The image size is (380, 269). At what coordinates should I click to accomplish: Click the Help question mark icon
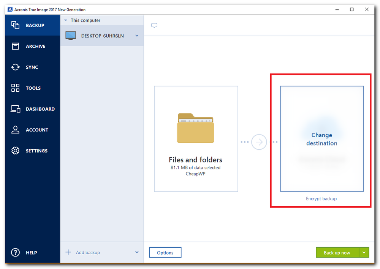pyautogui.click(x=15, y=252)
